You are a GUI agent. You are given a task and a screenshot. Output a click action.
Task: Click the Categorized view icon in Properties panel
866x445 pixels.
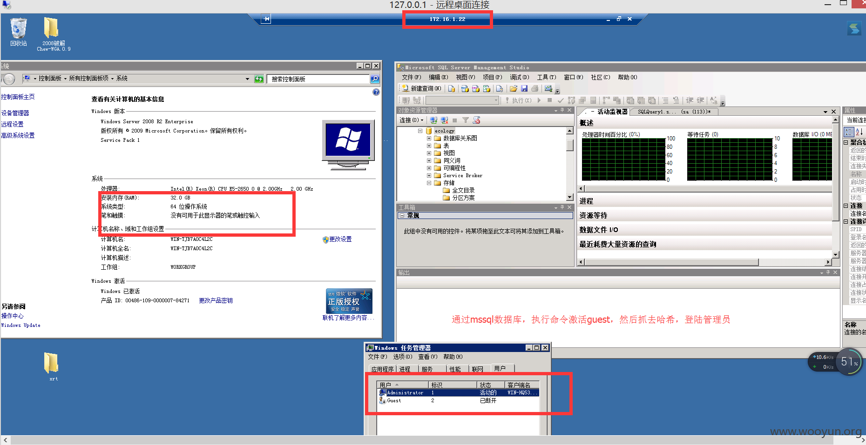coord(849,132)
